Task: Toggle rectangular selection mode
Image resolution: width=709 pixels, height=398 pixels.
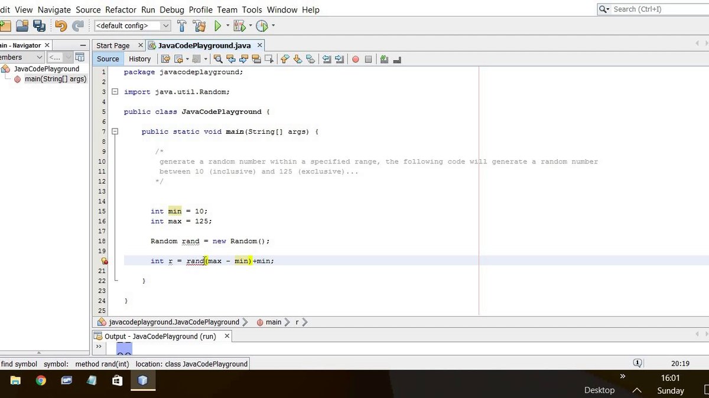Action: (269, 58)
